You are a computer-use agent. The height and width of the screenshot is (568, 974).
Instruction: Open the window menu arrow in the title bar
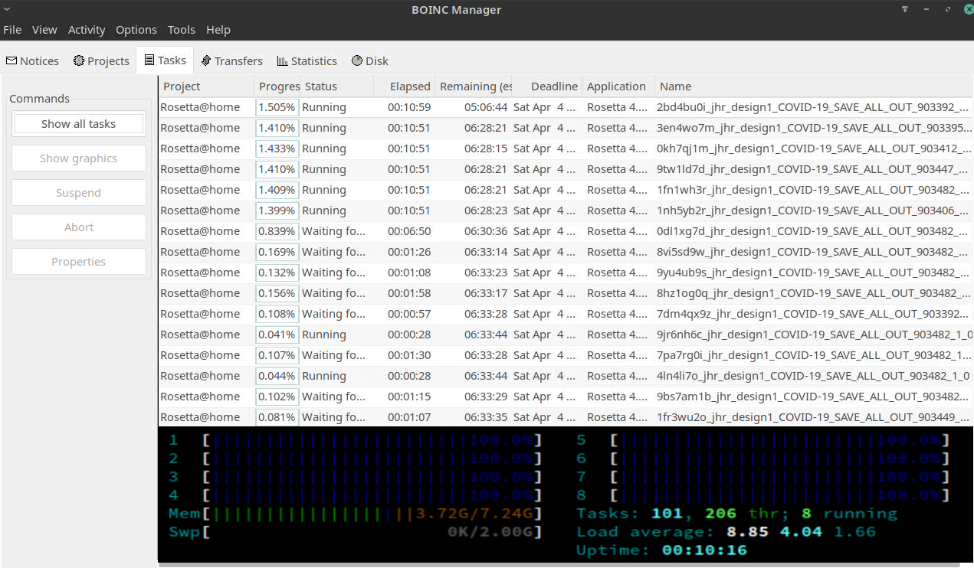7,9
